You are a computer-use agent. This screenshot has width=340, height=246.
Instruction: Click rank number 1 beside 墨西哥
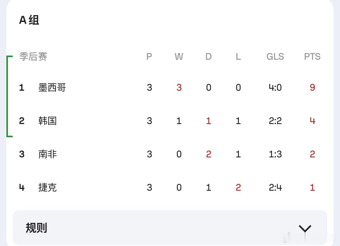pyautogui.click(x=22, y=88)
